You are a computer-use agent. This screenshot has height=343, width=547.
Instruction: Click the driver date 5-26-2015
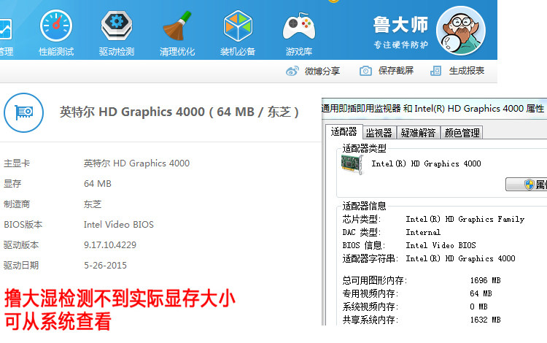pyautogui.click(x=105, y=266)
